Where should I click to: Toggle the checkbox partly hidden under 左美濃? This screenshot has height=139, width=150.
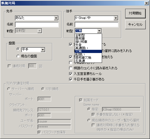coord(71,63)
